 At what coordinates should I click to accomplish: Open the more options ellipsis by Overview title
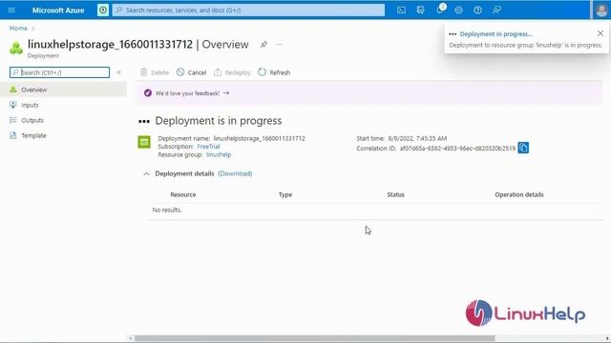pos(280,45)
